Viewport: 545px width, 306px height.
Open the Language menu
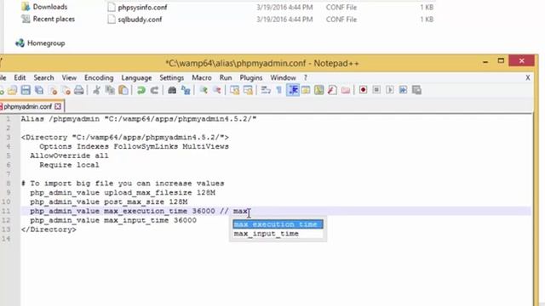[x=136, y=77]
